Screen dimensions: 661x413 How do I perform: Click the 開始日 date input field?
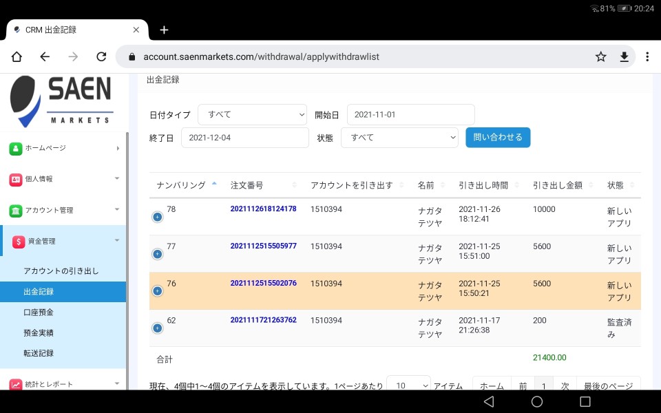click(x=410, y=115)
